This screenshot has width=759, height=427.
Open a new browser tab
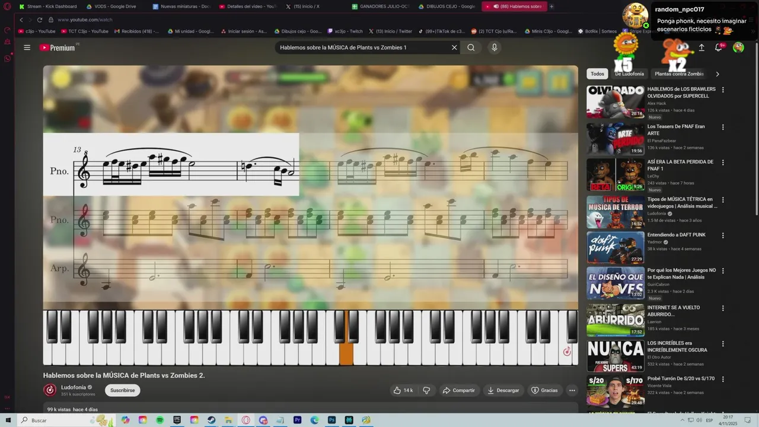pyautogui.click(x=551, y=7)
